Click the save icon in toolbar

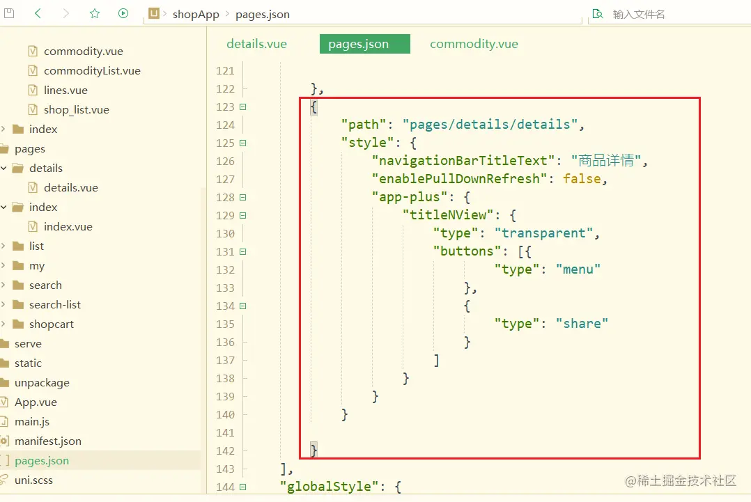click(8, 13)
